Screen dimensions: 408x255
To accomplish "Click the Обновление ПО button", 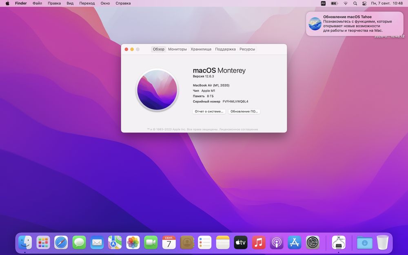I will pyautogui.click(x=244, y=111).
